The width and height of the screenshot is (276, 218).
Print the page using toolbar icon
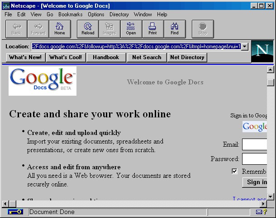click(x=153, y=28)
